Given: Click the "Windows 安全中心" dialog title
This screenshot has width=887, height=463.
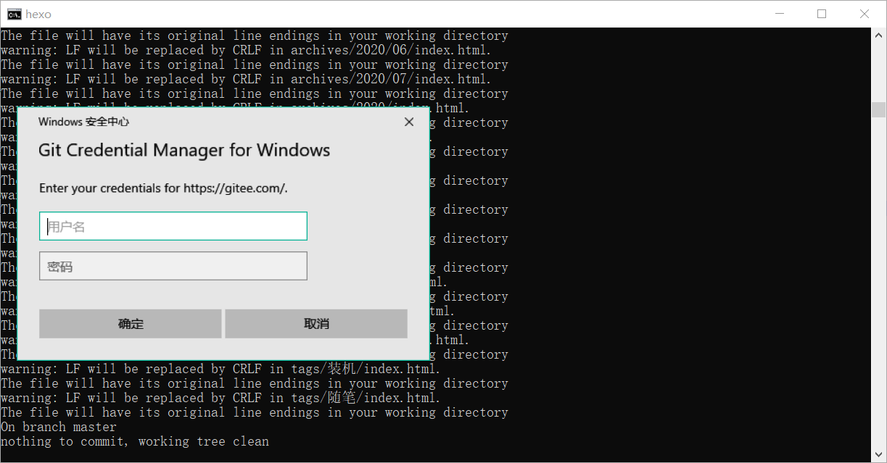Looking at the screenshot, I should click(x=83, y=122).
